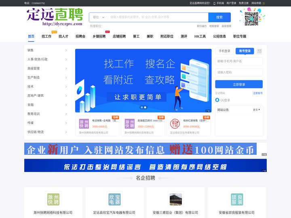Image resolution: width=291 pixels, height=218 pixels.
Task: Click 用户登录 in top bar
Action: point(231,3)
